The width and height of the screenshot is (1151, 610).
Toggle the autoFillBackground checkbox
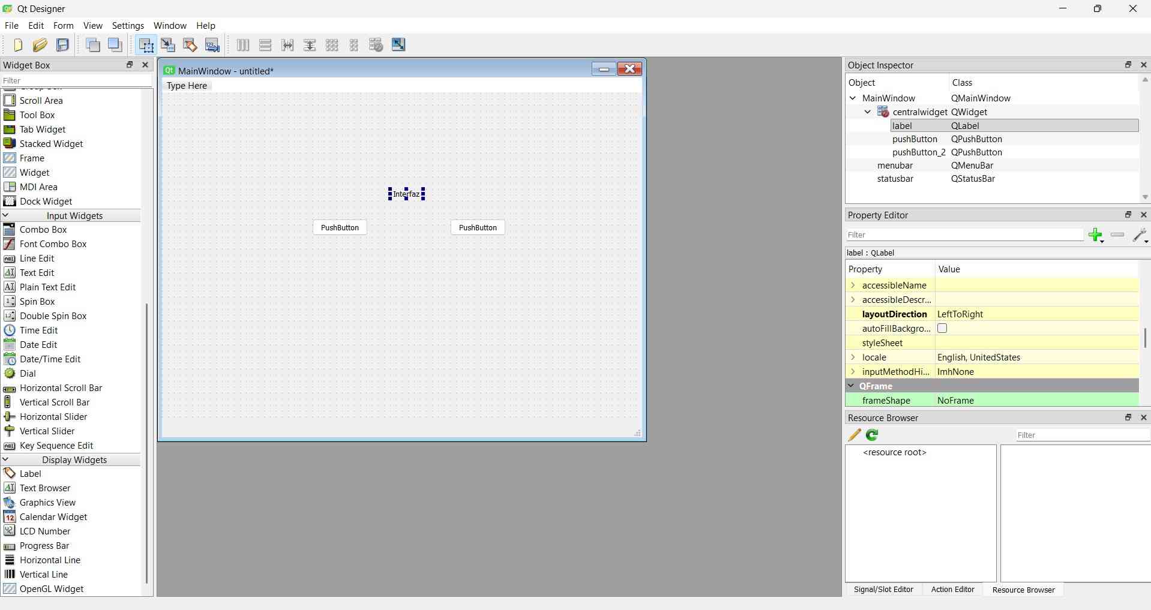[942, 328]
